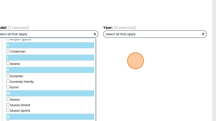The width and height of the screenshot is (216, 121).
Task: Enable the Musso Sports checkbox
Action: pos(8,110)
